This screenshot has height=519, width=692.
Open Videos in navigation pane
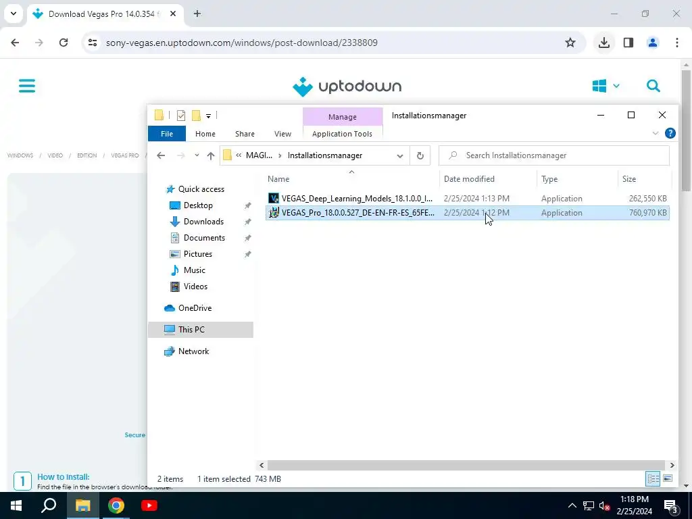(195, 287)
